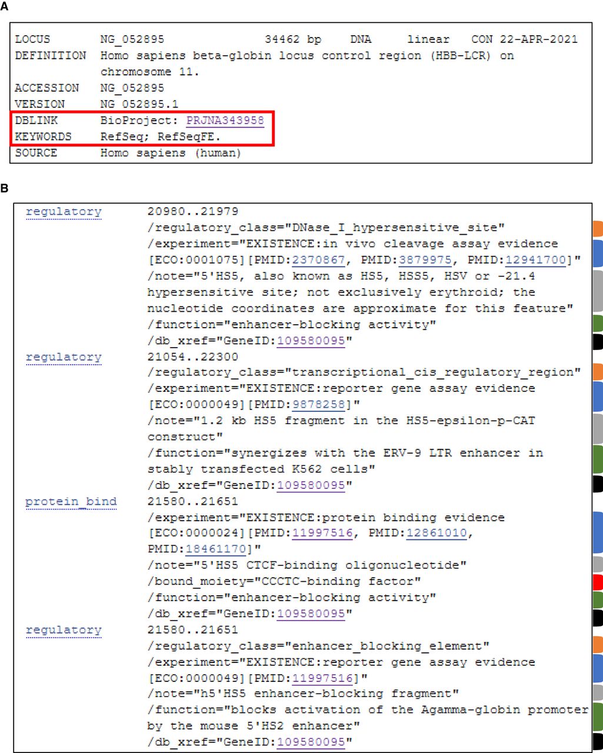
Task: Open GeneID link below the CCCTC-binding factor bound_moiety line
Action: [311, 614]
